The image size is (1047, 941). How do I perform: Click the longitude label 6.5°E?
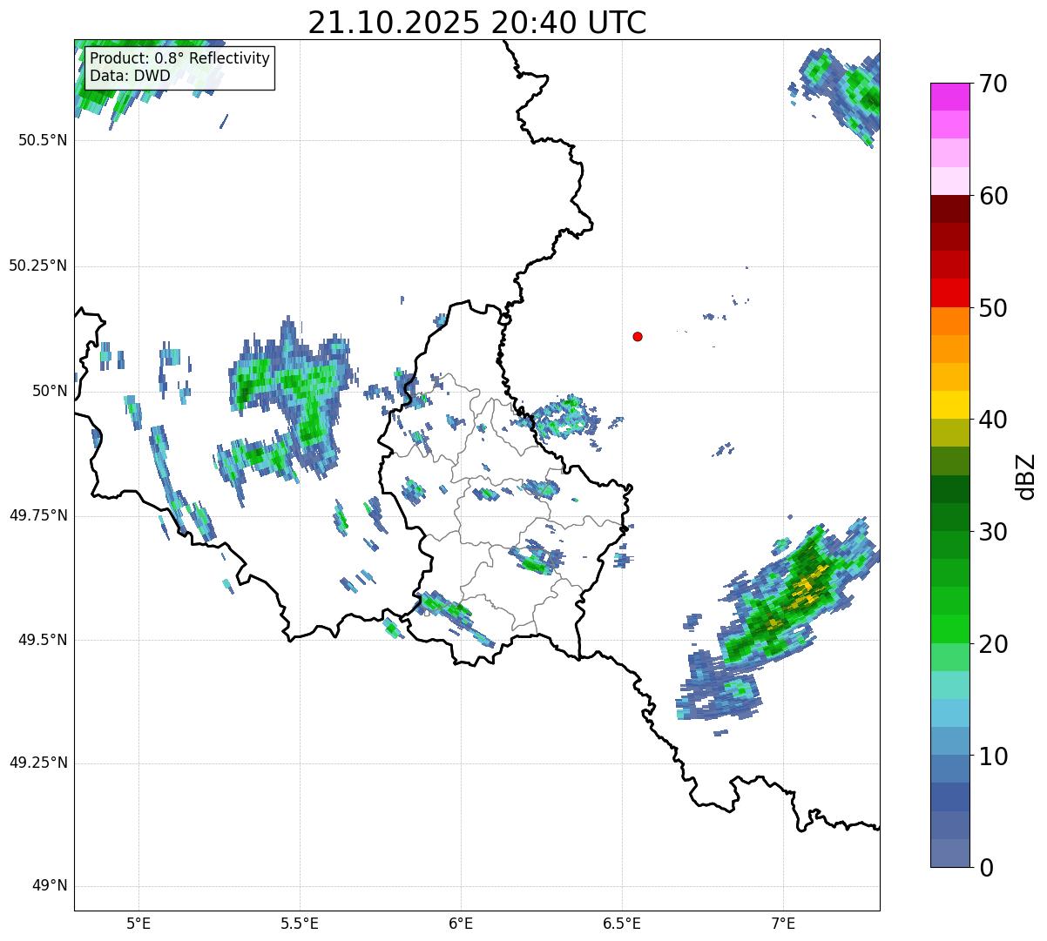pyautogui.click(x=622, y=925)
